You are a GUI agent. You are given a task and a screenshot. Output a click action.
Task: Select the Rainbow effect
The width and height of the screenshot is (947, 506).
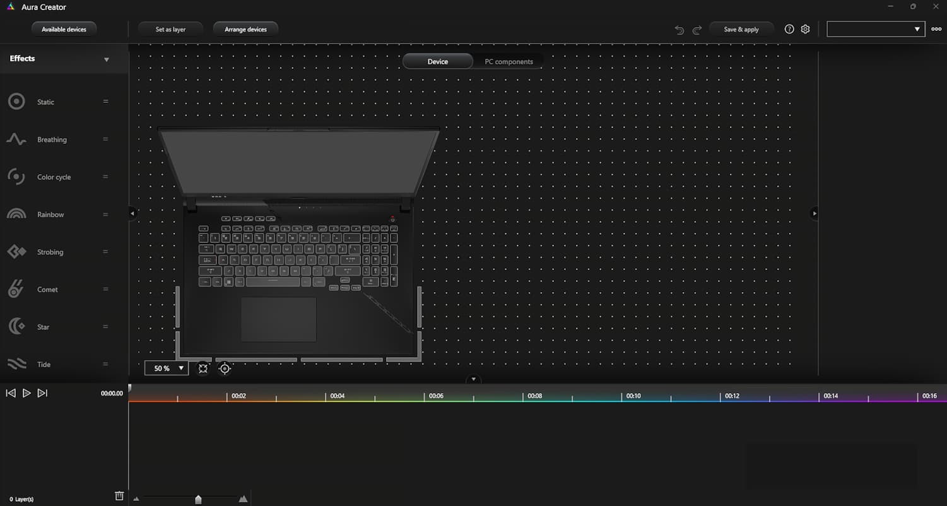51,214
